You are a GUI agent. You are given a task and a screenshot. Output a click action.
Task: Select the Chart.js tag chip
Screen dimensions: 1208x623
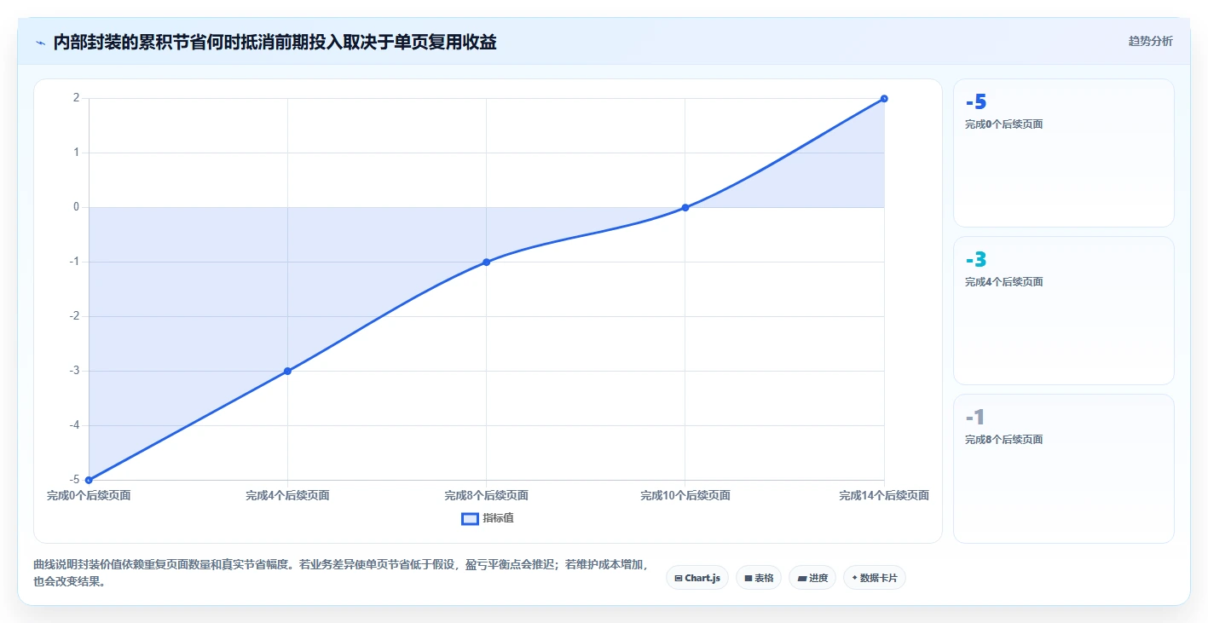point(697,578)
